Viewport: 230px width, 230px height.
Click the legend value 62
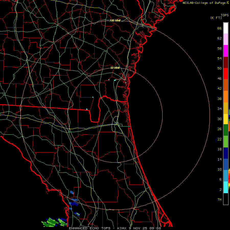tap(220, 38)
